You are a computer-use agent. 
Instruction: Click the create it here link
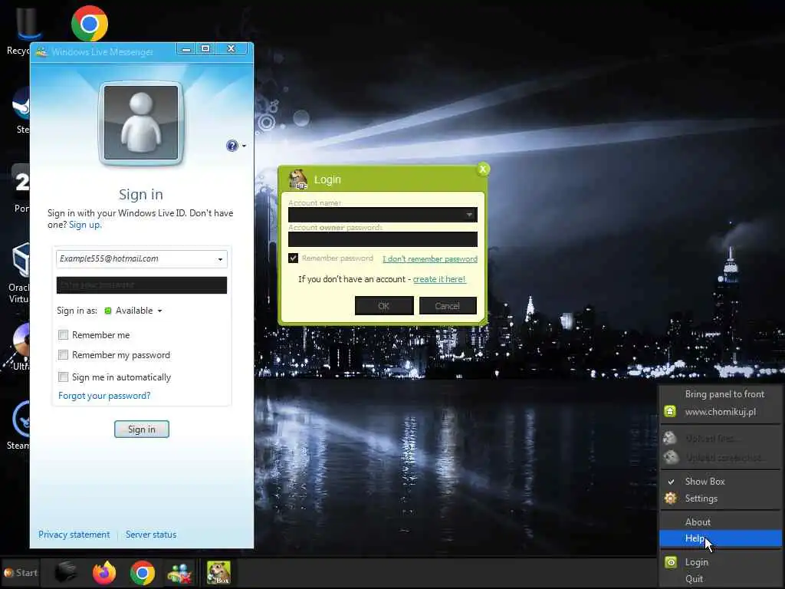pyautogui.click(x=439, y=279)
